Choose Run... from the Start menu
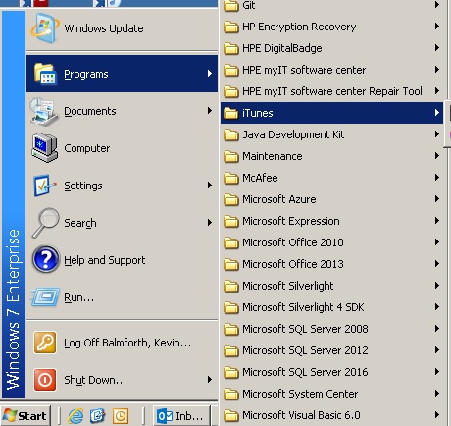This screenshot has width=451, height=426. point(122,297)
